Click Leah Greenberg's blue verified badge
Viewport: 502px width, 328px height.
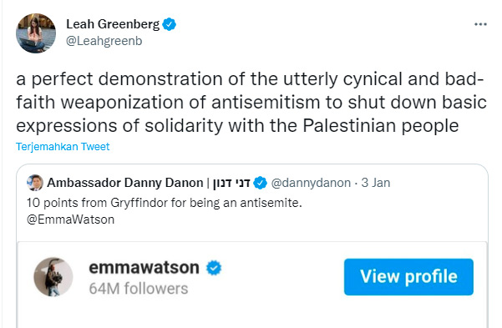[x=169, y=24]
